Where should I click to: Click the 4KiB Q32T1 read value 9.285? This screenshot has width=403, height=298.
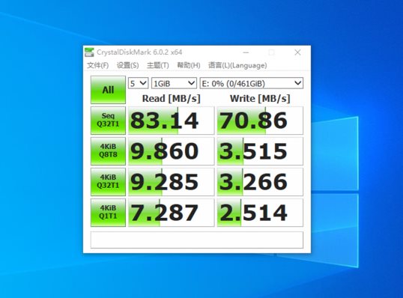click(172, 182)
